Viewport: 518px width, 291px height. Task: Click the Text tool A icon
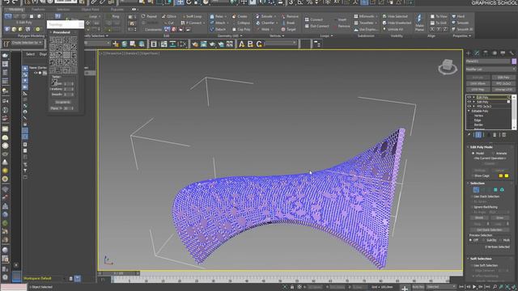pos(241,44)
